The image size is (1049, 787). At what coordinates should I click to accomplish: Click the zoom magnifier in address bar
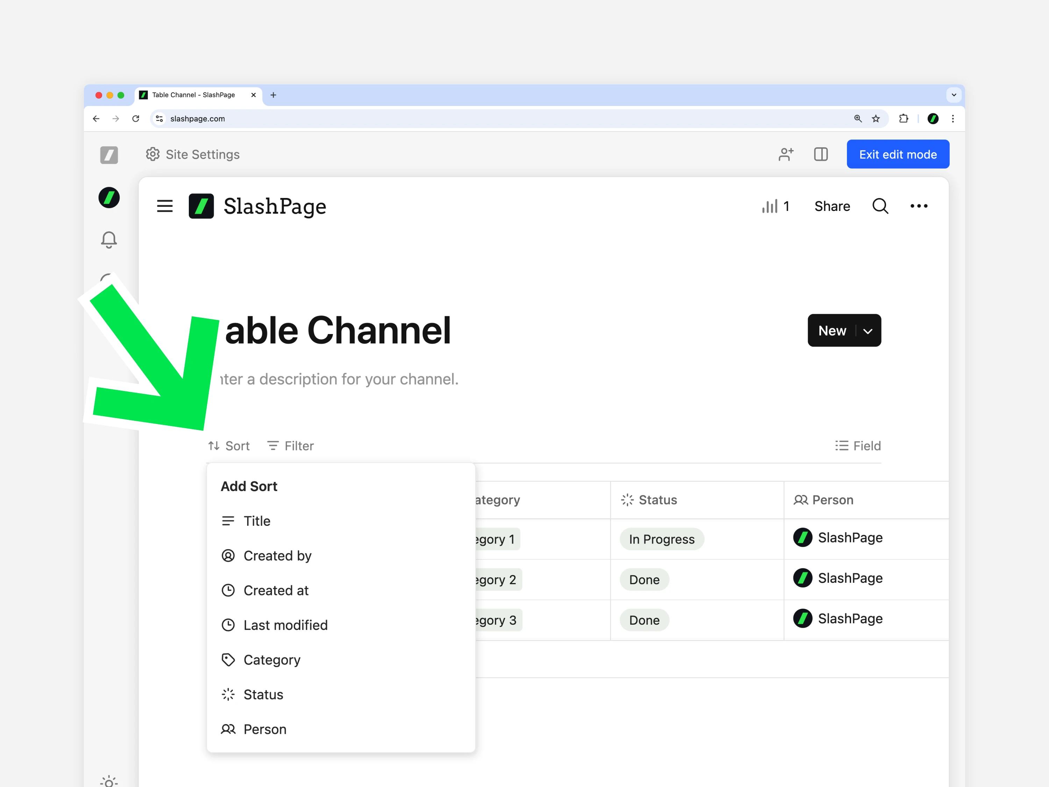(858, 119)
